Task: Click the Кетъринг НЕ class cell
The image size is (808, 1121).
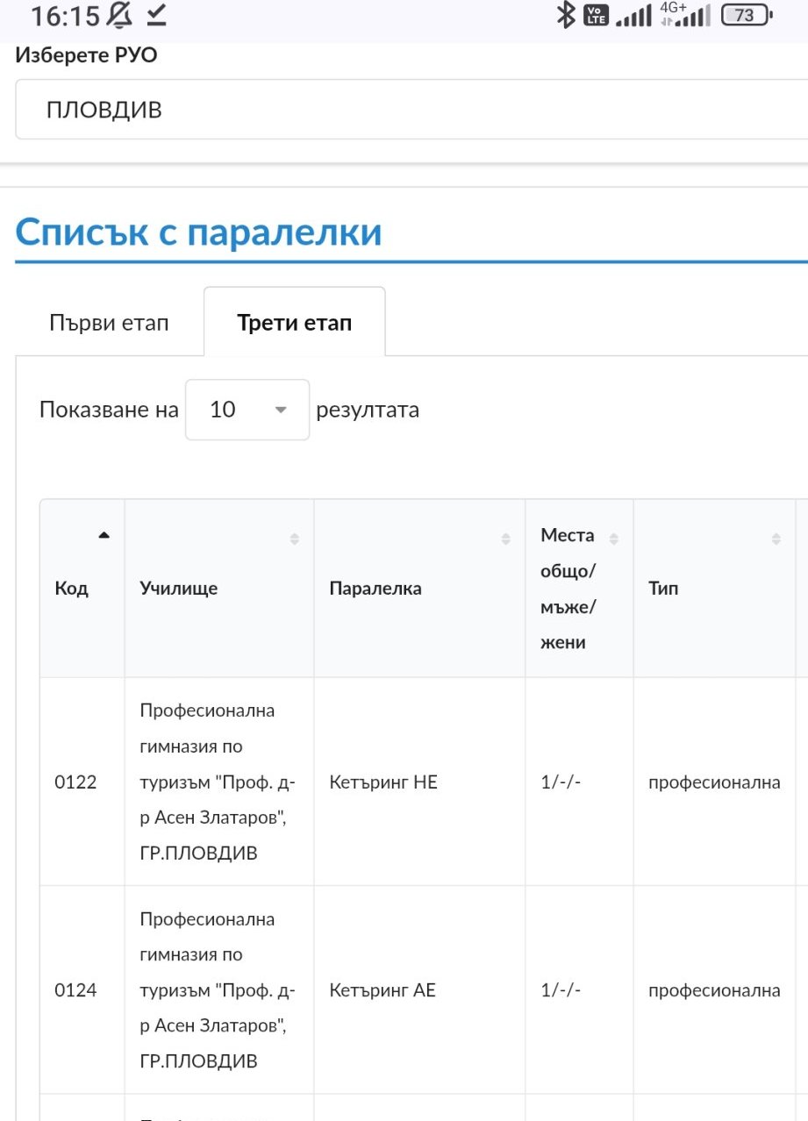Action: coord(383,782)
